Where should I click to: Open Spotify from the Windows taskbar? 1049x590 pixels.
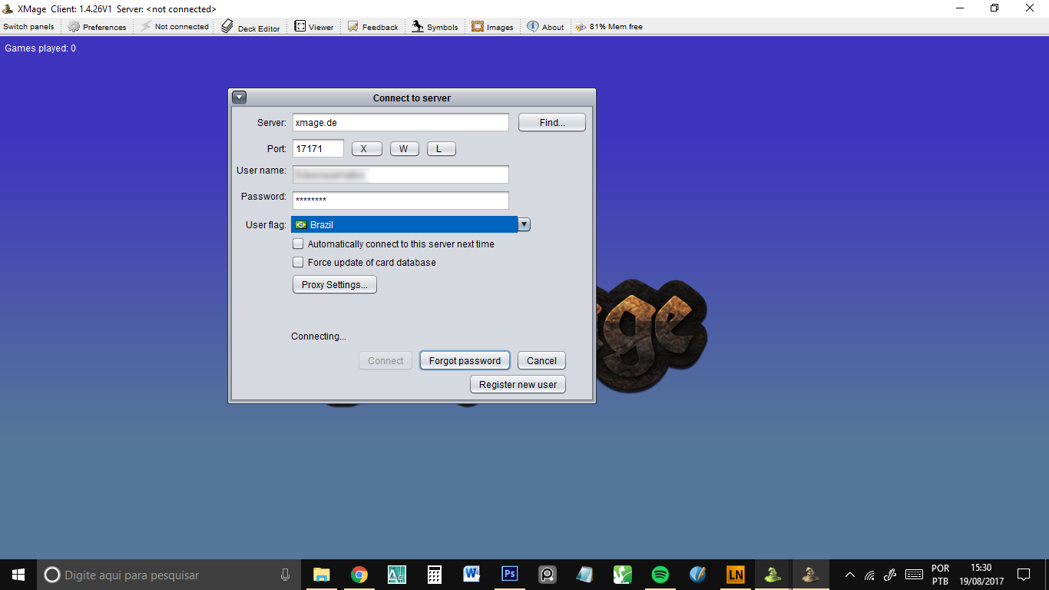point(660,575)
